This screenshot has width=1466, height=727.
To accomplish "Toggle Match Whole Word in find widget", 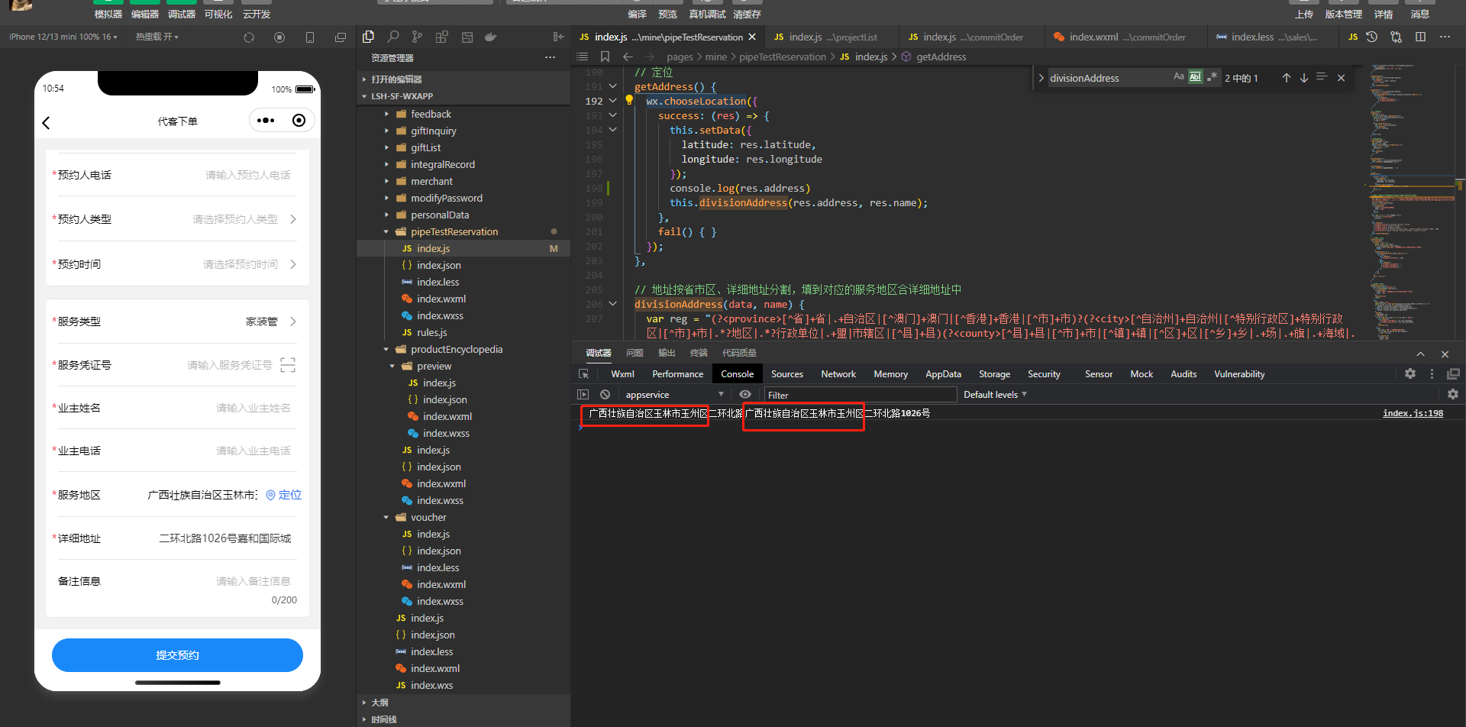I will [1195, 76].
